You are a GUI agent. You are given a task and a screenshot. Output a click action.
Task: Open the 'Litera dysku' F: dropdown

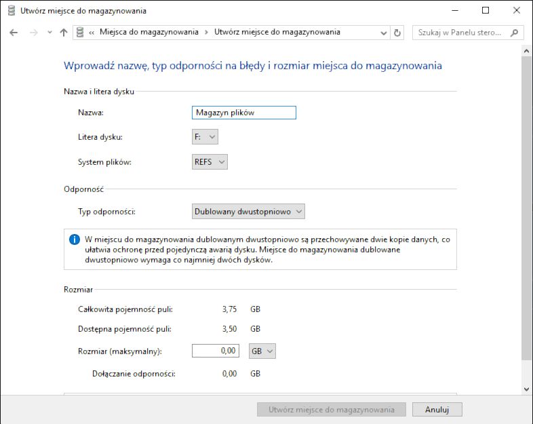coord(205,136)
